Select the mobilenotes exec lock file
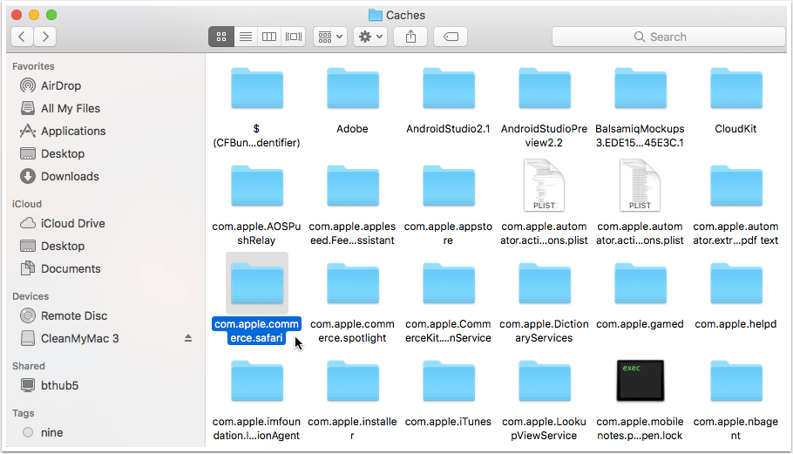The image size is (793, 454). tap(640, 381)
